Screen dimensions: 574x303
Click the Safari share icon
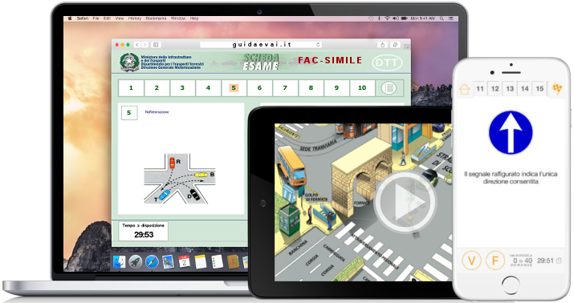[x=383, y=45]
